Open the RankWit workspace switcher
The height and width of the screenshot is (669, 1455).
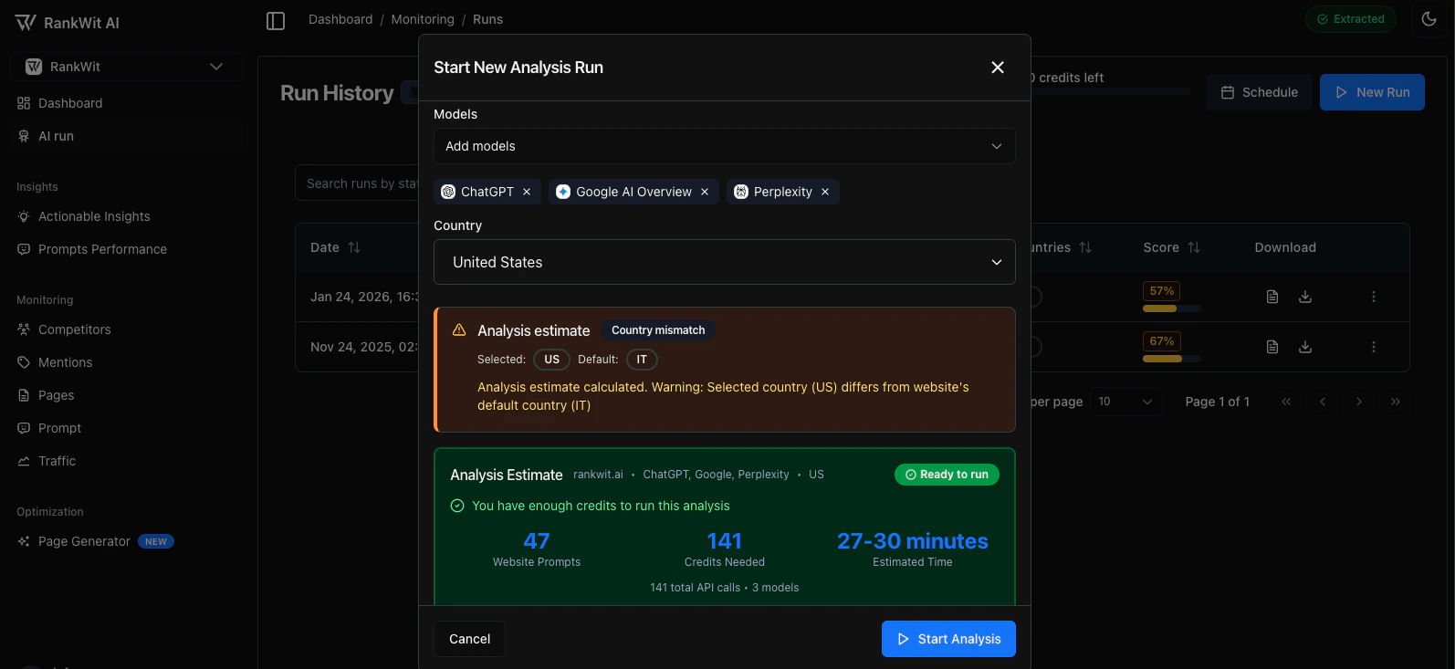[x=125, y=67]
